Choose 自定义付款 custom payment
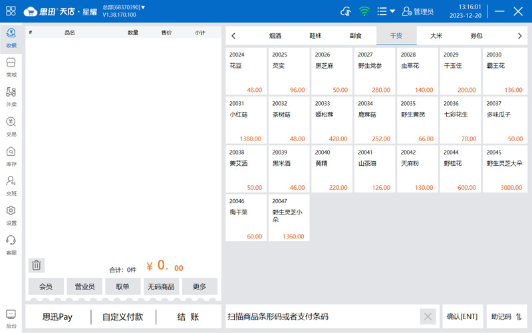 click(x=123, y=317)
